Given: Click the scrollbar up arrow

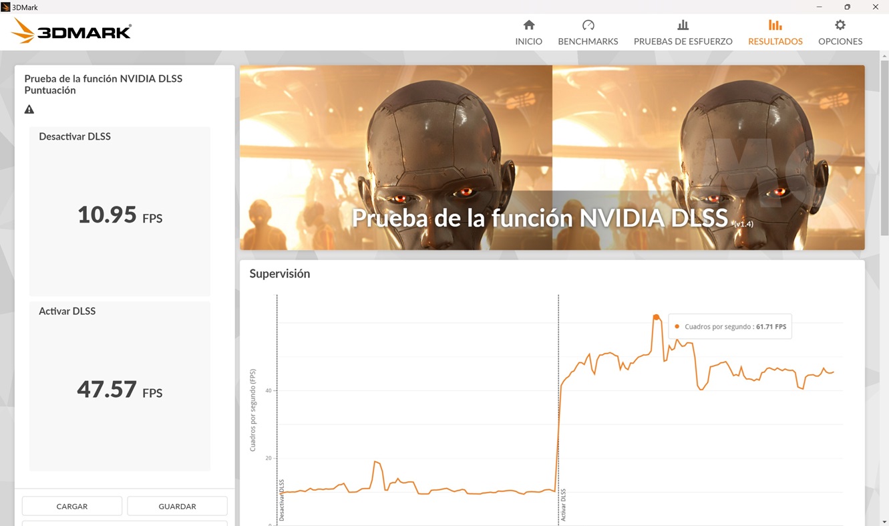Looking at the screenshot, I should tap(884, 56).
